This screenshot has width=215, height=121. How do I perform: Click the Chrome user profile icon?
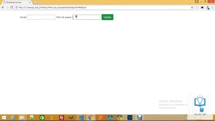click(197, 1)
